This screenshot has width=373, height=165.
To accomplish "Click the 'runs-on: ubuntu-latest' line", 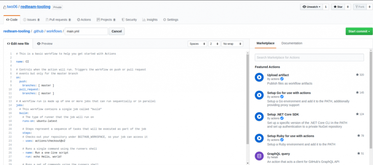I will coord(40,121).
